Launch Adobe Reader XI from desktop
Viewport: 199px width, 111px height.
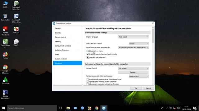click(5, 31)
